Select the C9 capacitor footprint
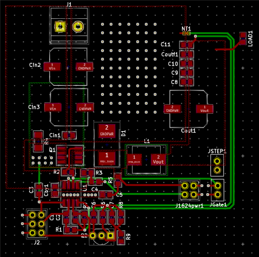This screenshot has height=257, width=259. tap(187, 72)
